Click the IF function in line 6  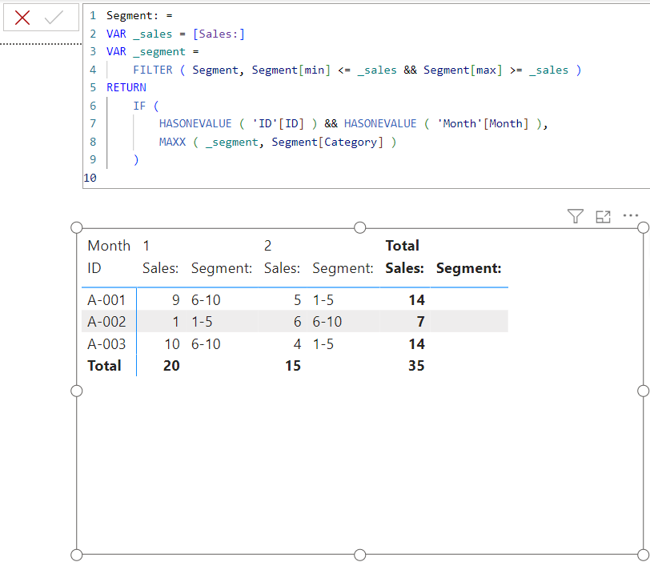coord(139,106)
